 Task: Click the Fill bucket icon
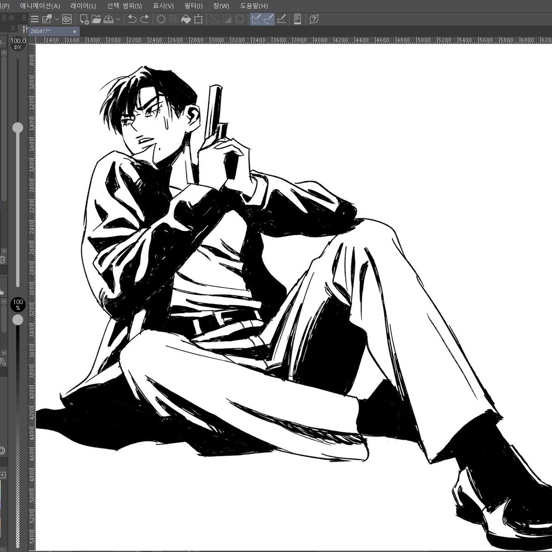point(186,19)
